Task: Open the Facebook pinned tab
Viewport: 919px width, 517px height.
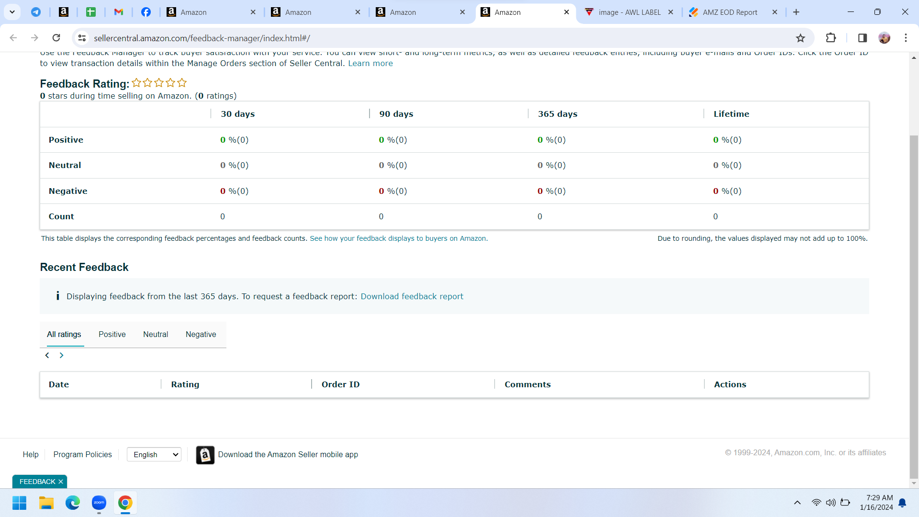Action: coord(146,12)
